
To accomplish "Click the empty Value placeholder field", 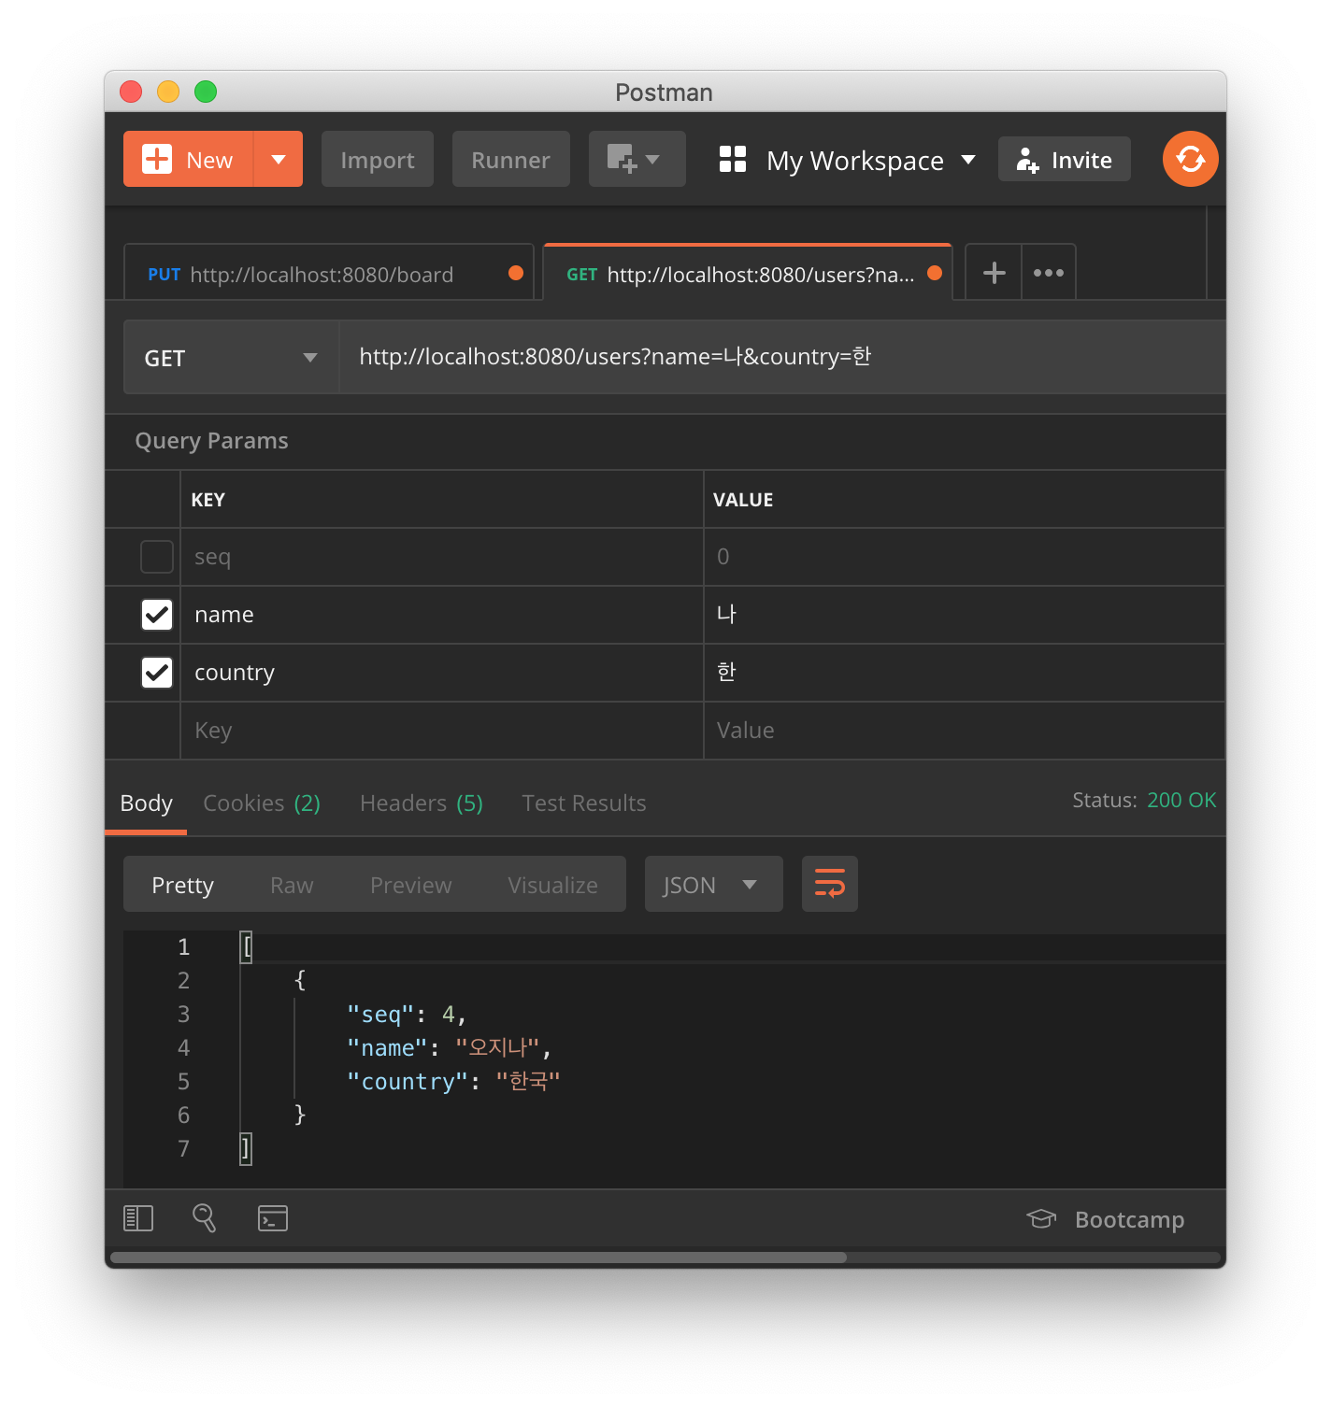I will 964,731.
